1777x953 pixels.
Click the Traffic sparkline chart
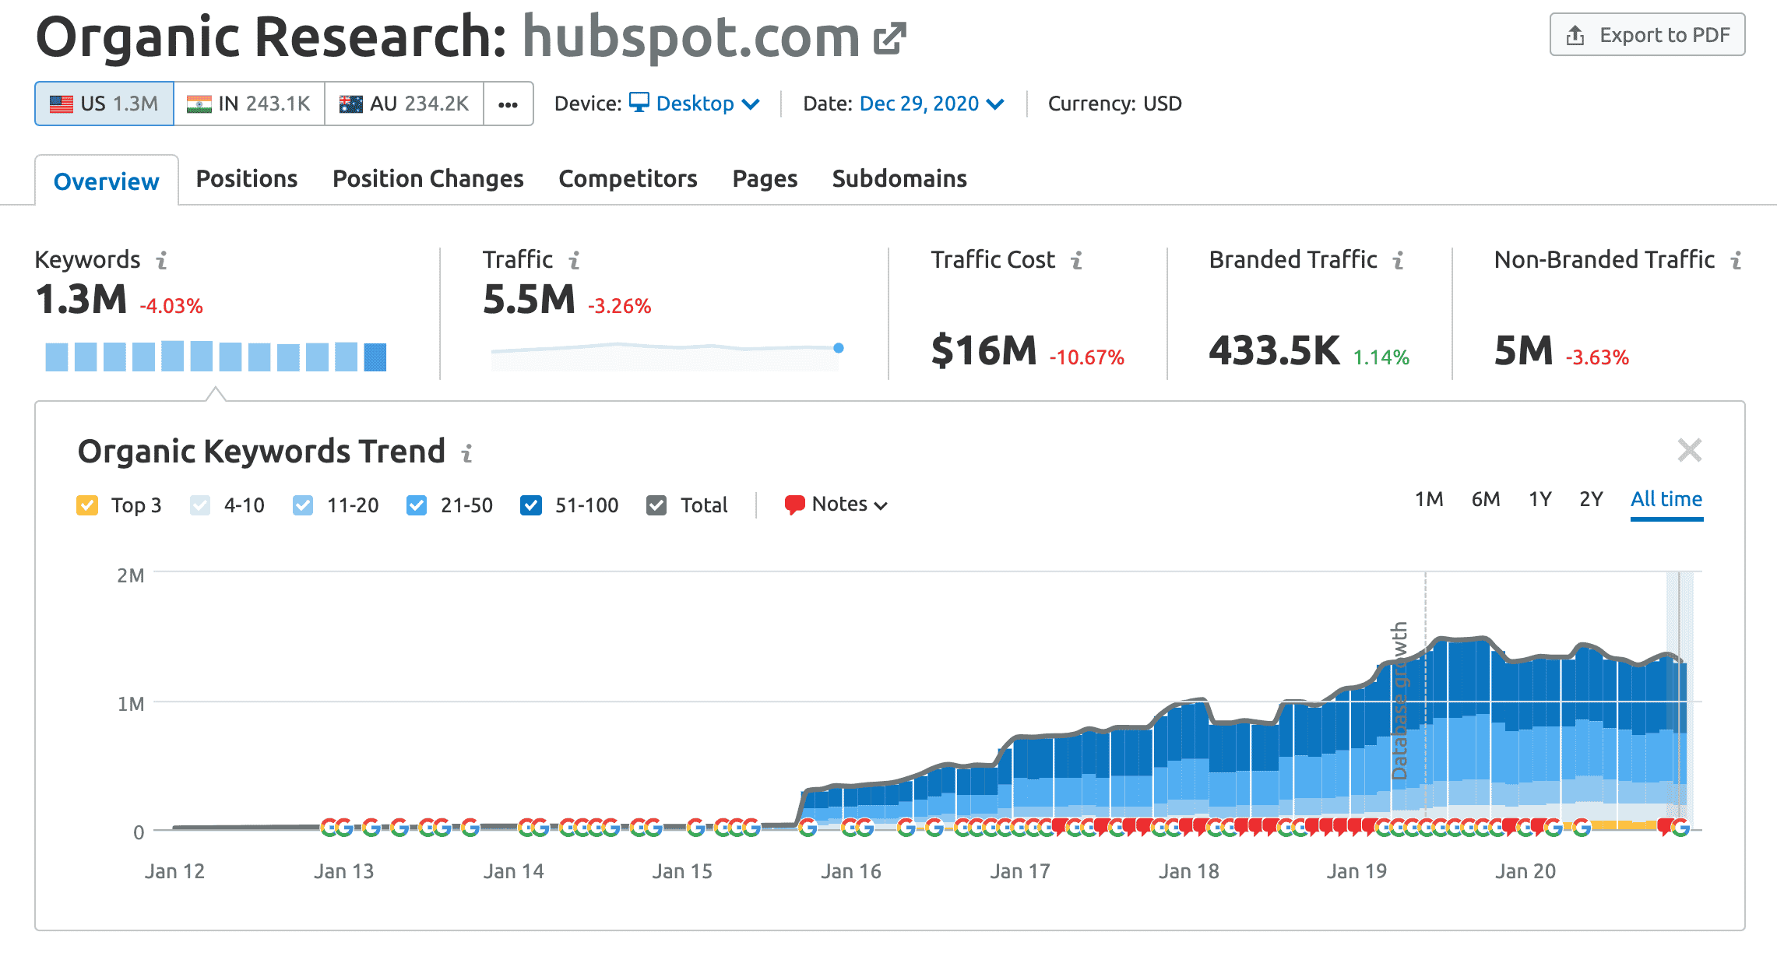667,356
